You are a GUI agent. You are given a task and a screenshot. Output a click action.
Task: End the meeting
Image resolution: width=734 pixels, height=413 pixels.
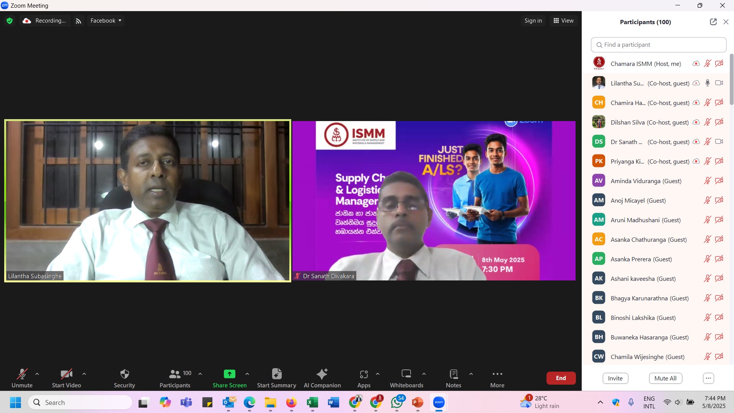[561, 378]
